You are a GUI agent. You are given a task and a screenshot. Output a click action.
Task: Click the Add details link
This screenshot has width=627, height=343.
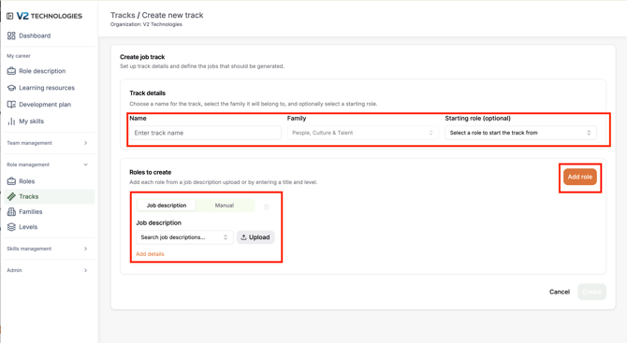(150, 254)
